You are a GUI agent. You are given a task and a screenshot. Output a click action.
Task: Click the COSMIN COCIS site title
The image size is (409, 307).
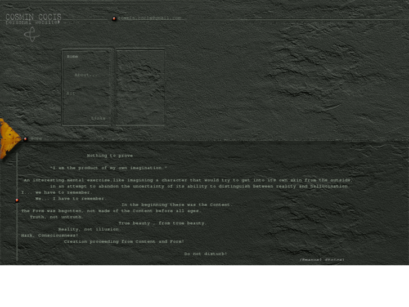point(33,17)
